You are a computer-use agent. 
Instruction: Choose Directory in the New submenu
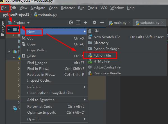point(127,43)
